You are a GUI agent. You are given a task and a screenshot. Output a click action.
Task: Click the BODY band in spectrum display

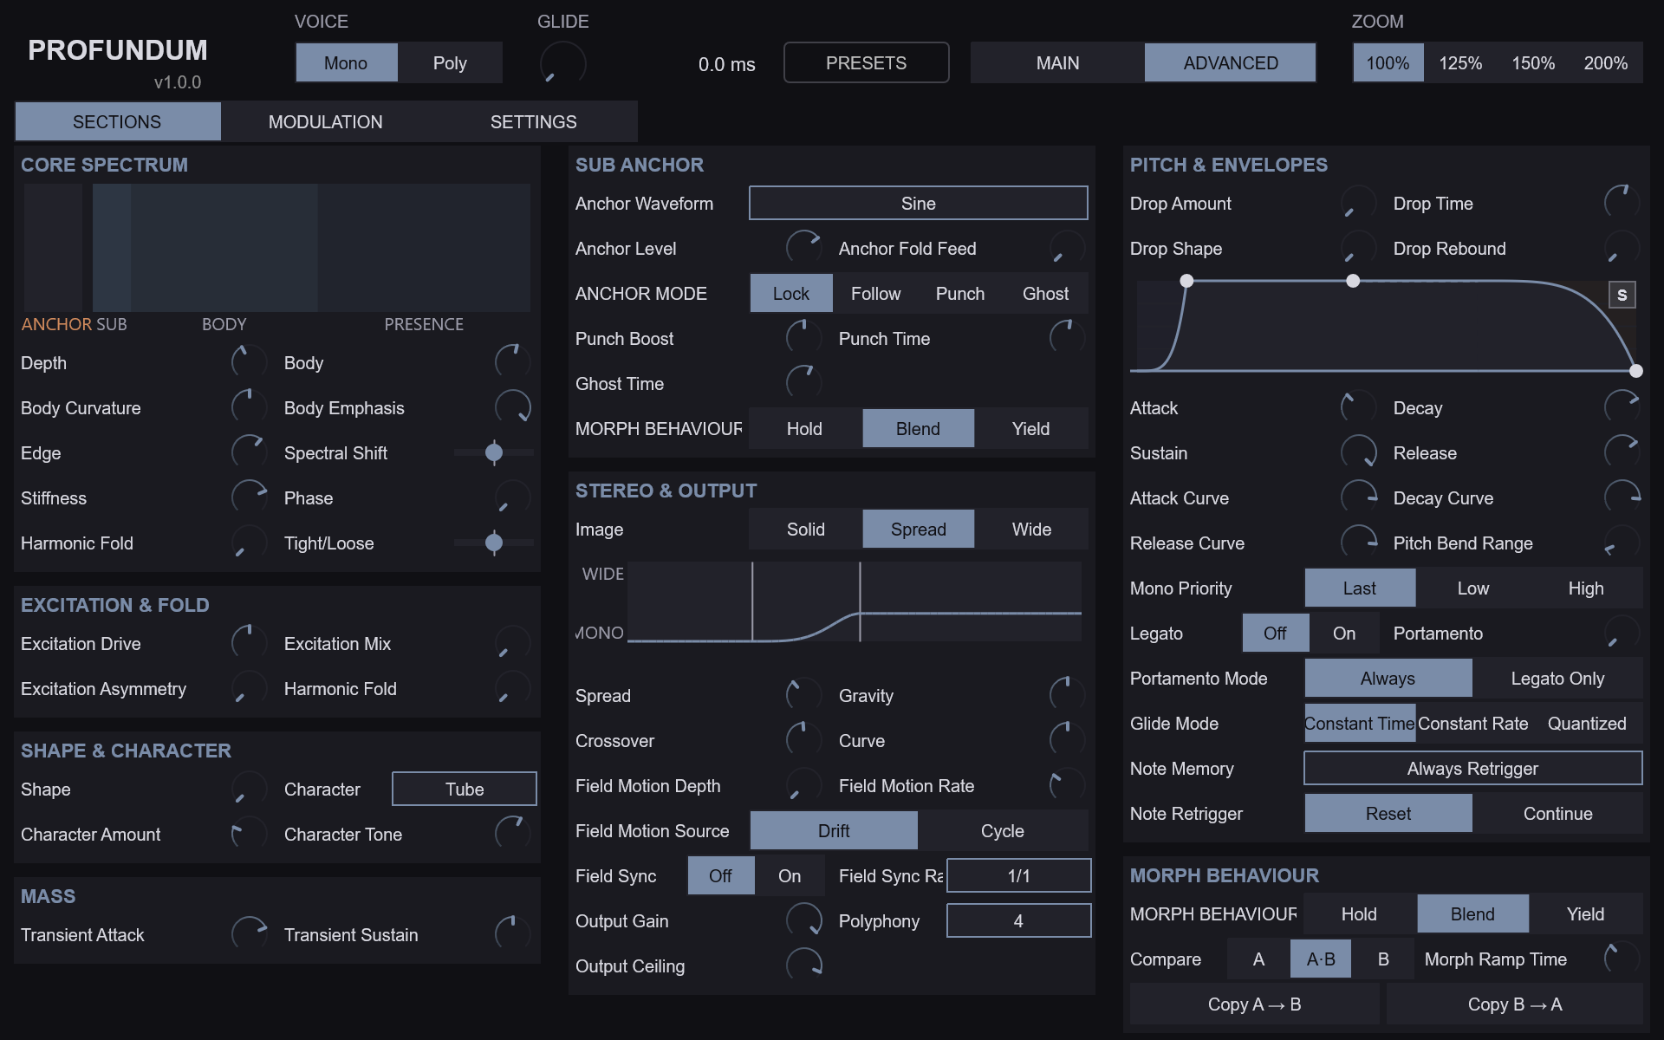pos(224,248)
